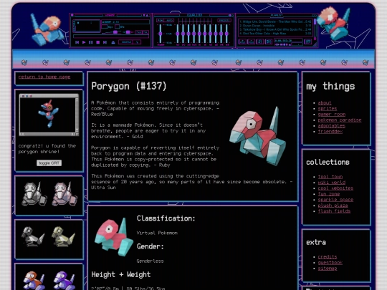This screenshot has width=387, height=290.
Task: Click the equalizer PREAMP slider knob
Action: [161, 34]
